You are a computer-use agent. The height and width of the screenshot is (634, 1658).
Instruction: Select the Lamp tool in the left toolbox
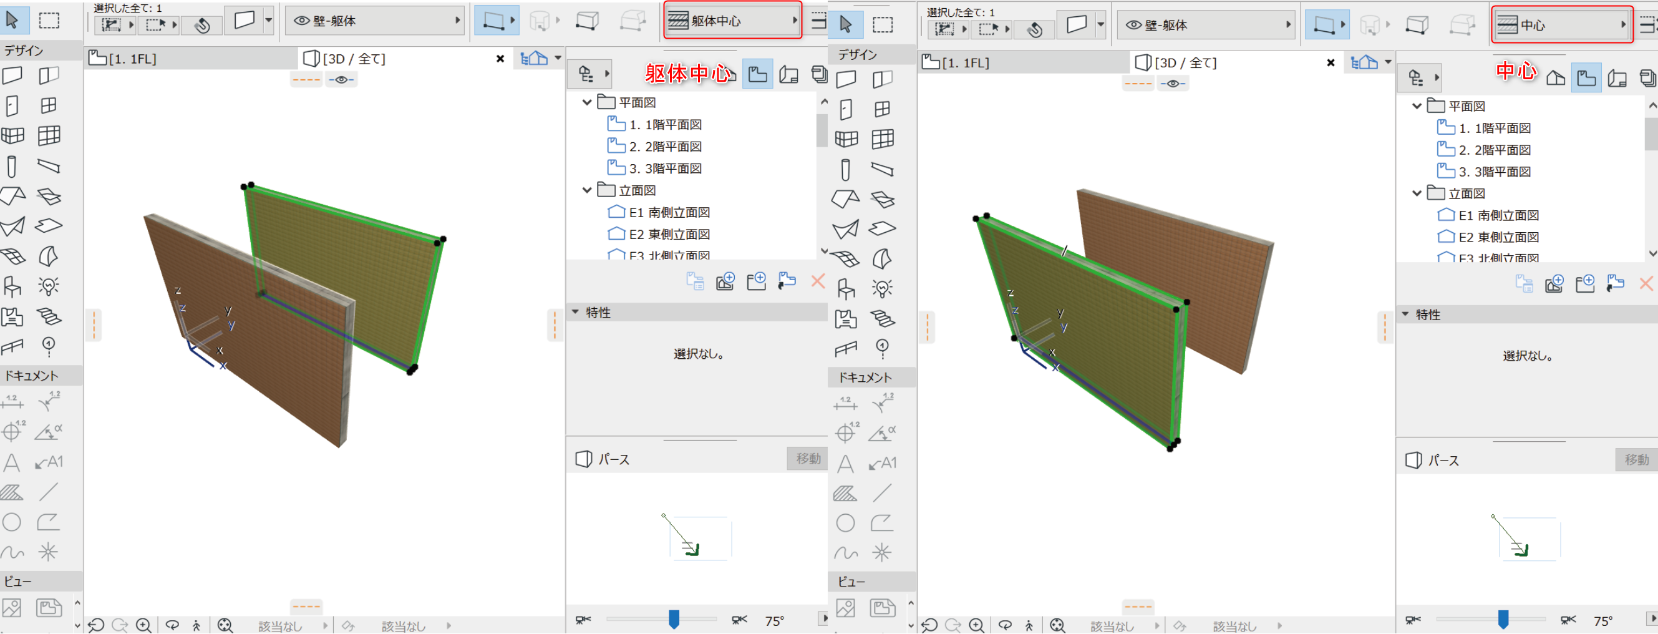point(48,286)
